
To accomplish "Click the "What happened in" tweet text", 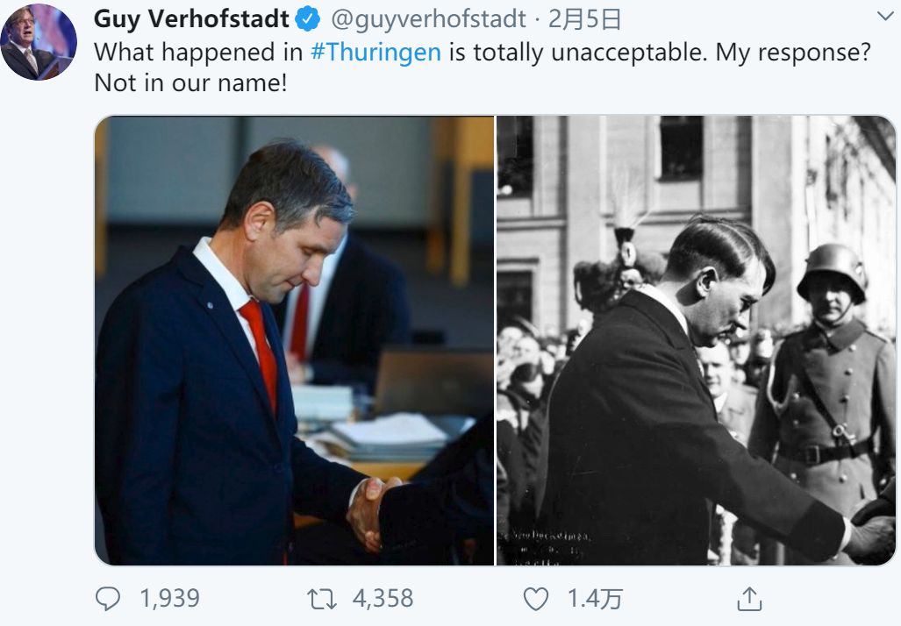I will [198, 52].
